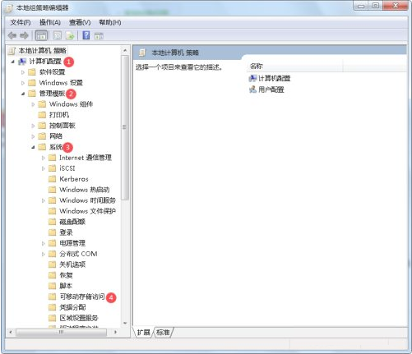Expand the 软件设置 folder node
Viewport: 412px width, 354px height.
[x=23, y=72]
